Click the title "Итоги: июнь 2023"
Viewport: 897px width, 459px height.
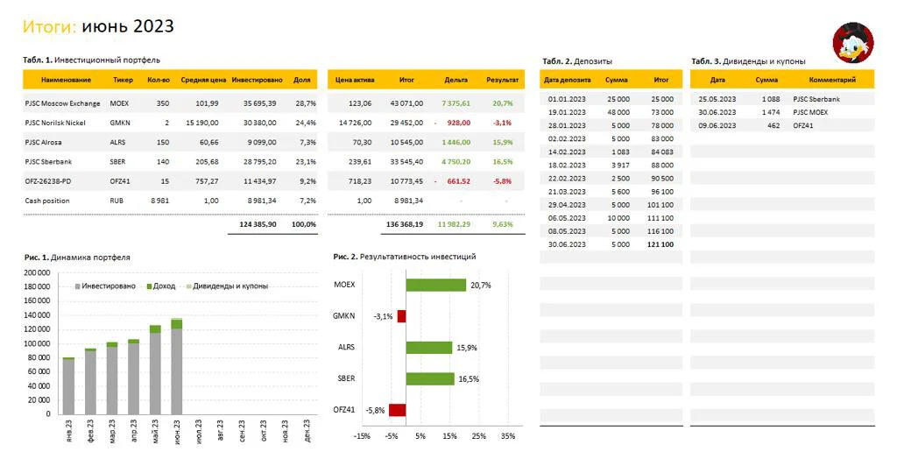(98, 26)
